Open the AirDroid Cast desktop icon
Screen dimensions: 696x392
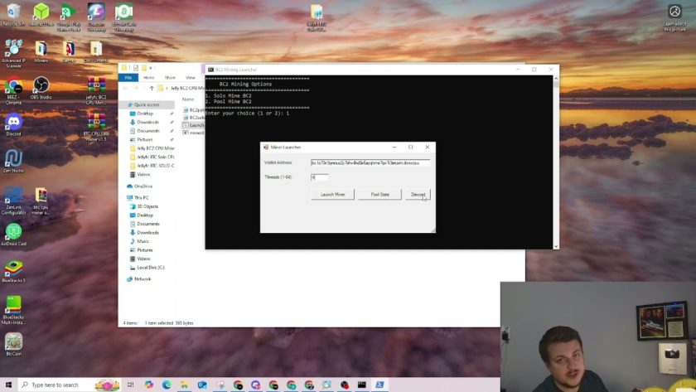13,233
